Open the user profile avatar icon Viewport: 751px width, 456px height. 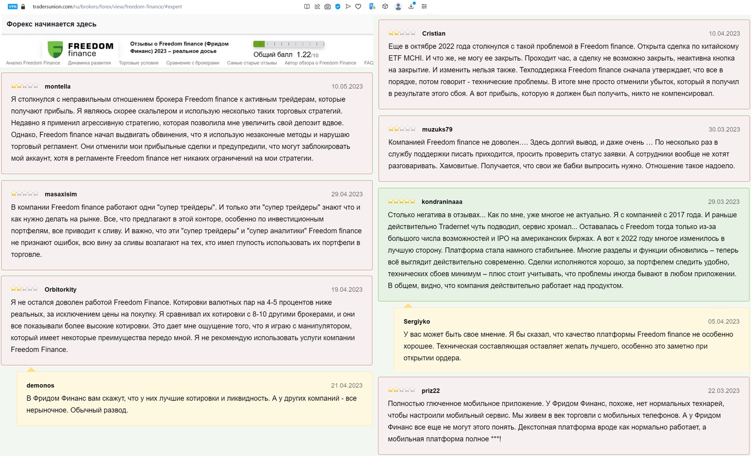pyautogui.click(x=398, y=7)
